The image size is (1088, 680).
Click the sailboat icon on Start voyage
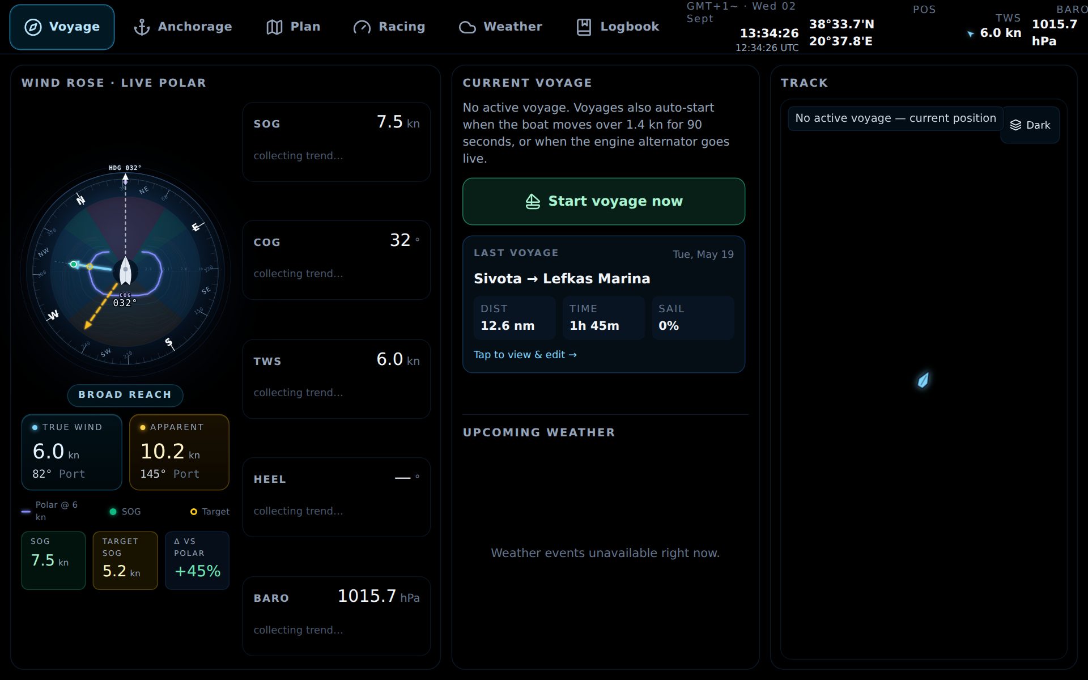click(x=533, y=202)
